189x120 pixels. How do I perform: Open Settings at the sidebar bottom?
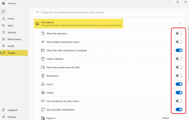point(12,117)
